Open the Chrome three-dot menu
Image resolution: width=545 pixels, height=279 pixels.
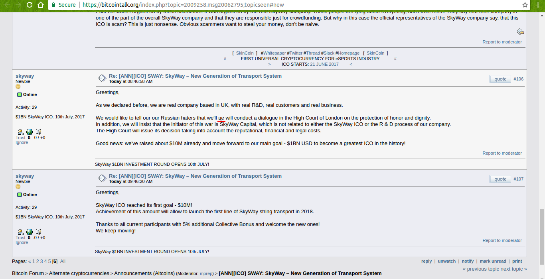coord(537,5)
